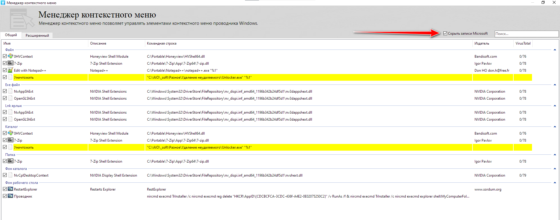Sort by the Описание column header
The image size is (560, 220).
[x=116, y=43]
